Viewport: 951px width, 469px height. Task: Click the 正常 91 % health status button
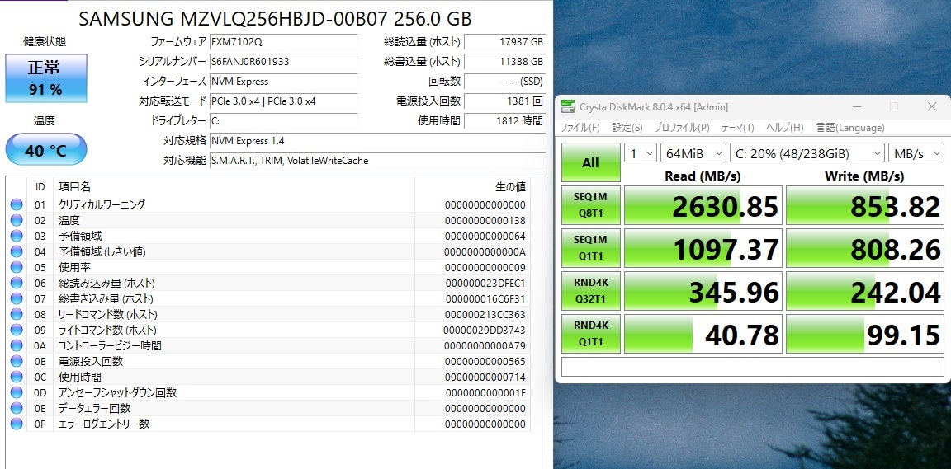46,78
